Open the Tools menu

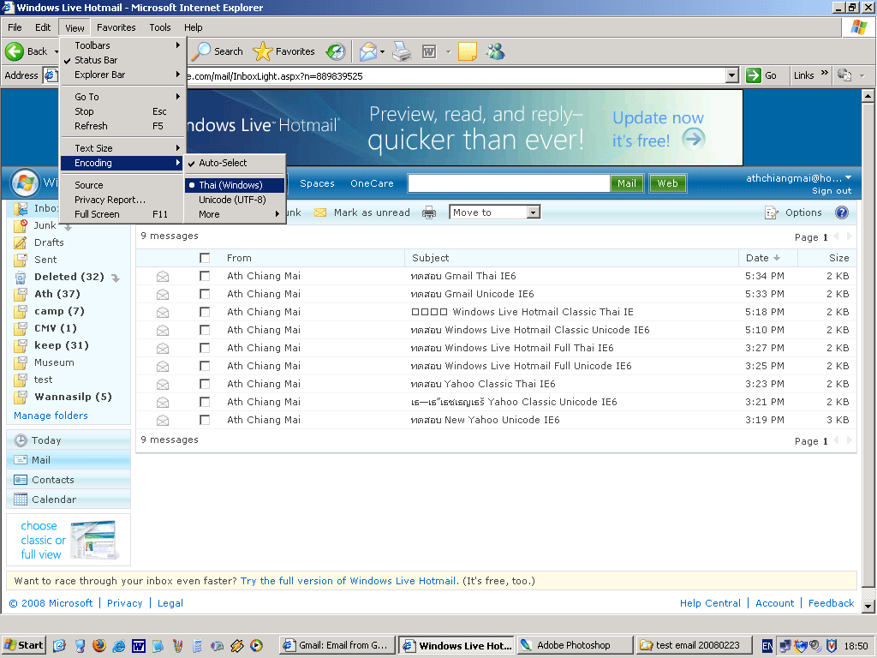(x=160, y=27)
